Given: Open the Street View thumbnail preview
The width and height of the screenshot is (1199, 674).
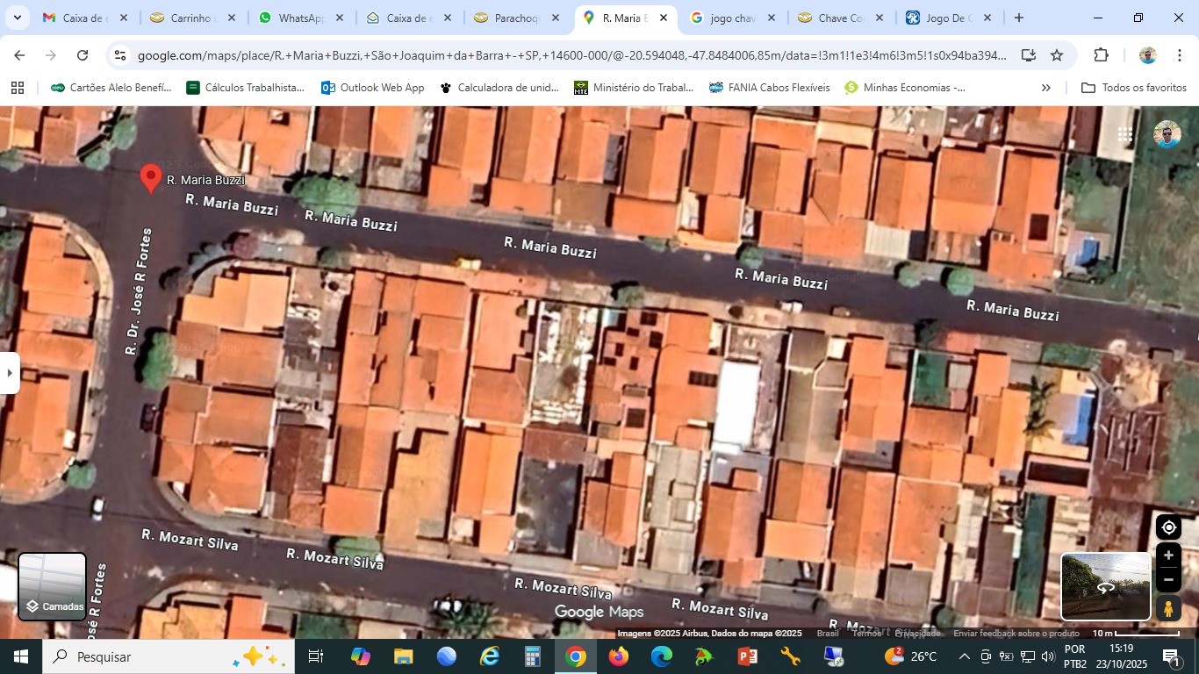Looking at the screenshot, I should coord(1105,586).
